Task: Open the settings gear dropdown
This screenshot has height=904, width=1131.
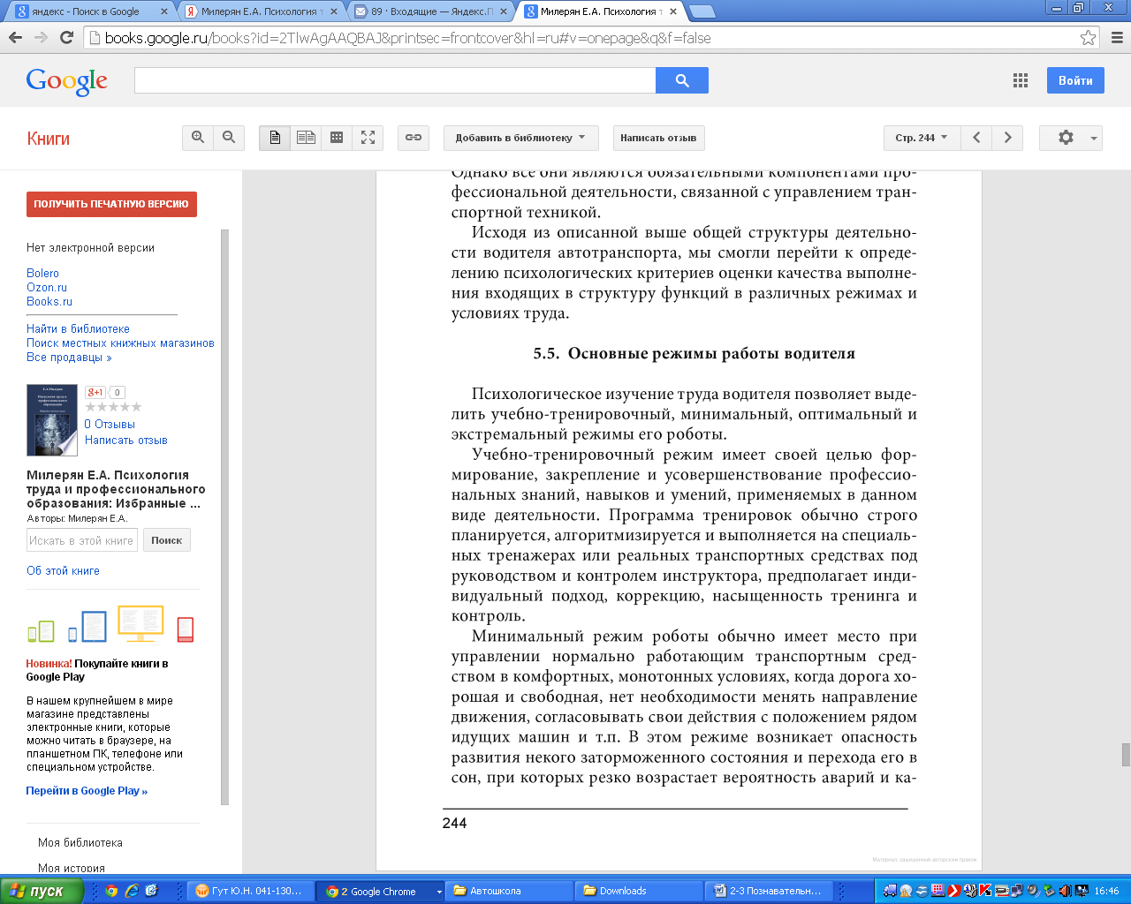Action: point(1070,138)
